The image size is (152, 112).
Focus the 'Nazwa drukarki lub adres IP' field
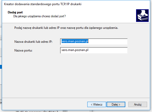(x=94, y=42)
